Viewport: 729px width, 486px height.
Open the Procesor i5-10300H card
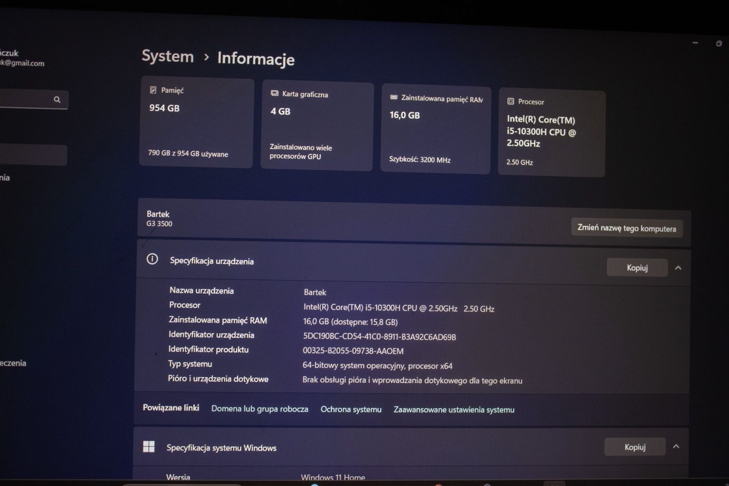pos(552,133)
